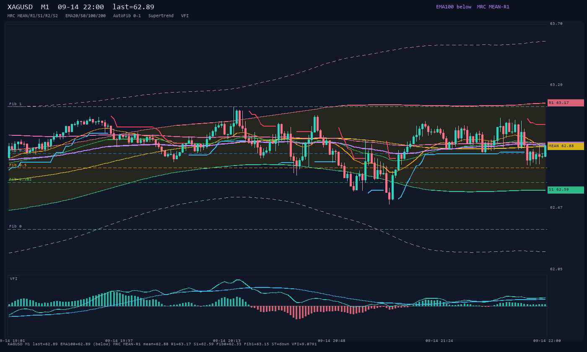The height and width of the screenshot is (352, 587).
Task: Click the Fib 1 level label
Action: (16, 104)
